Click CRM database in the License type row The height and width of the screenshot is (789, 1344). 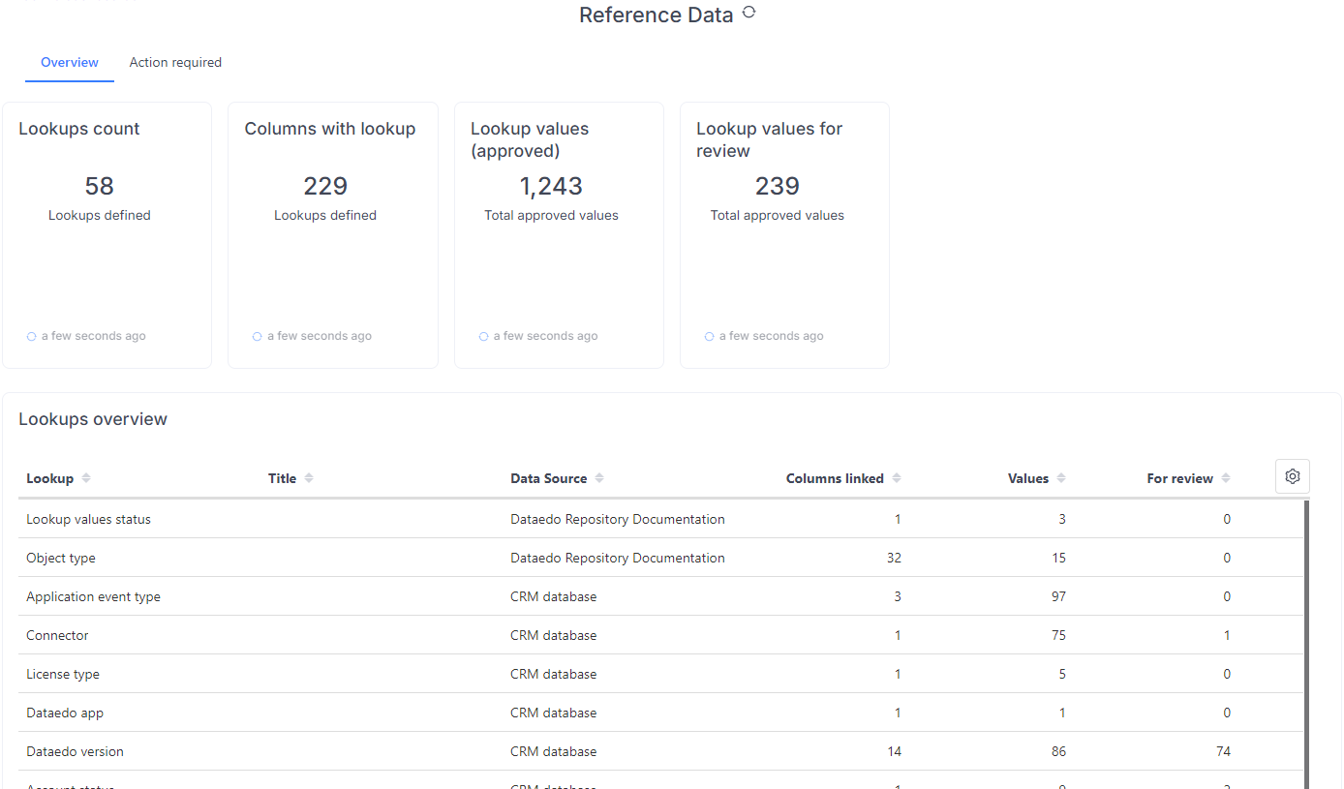554,674
